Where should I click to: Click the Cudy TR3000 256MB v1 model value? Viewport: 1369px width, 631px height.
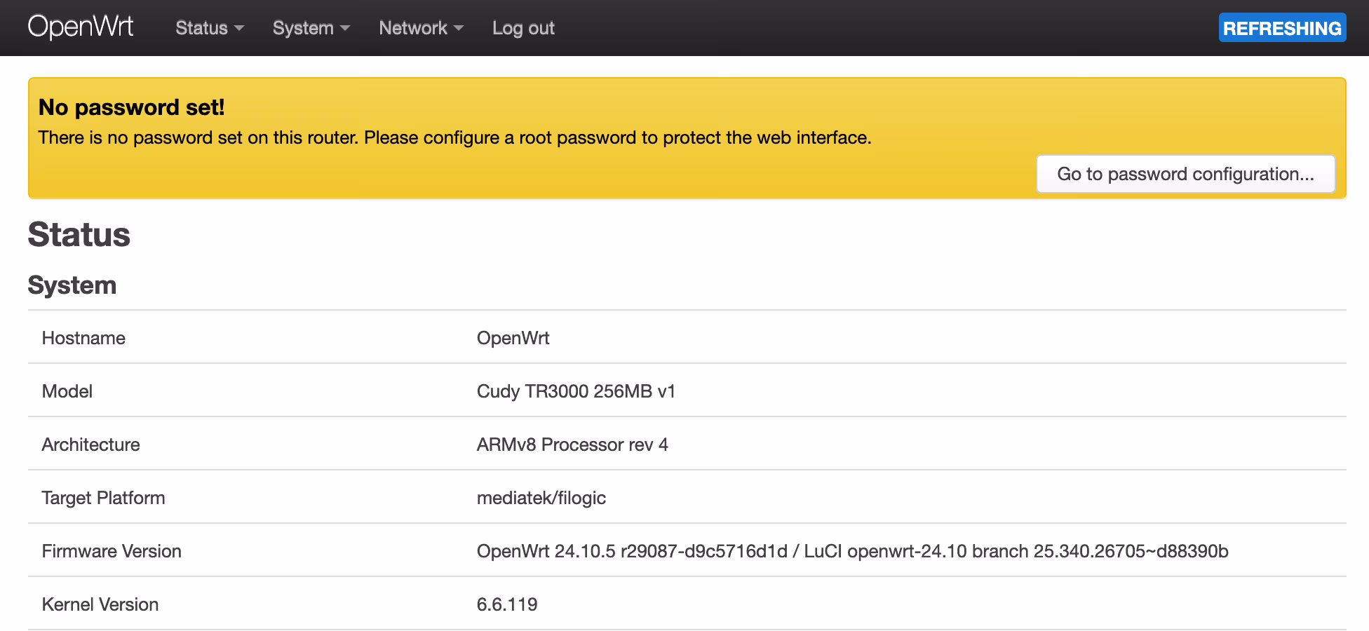click(576, 391)
